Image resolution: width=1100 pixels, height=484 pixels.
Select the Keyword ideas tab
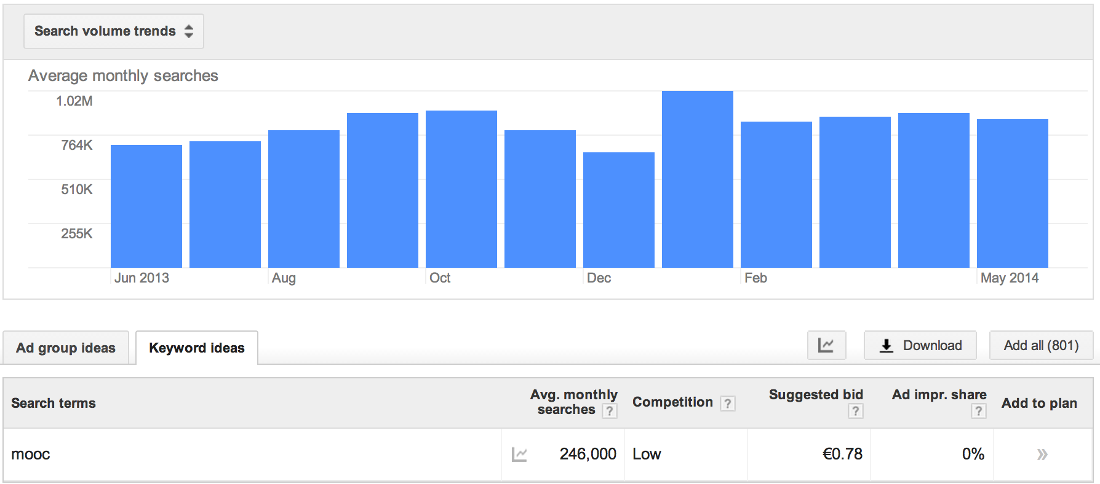coord(197,348)
